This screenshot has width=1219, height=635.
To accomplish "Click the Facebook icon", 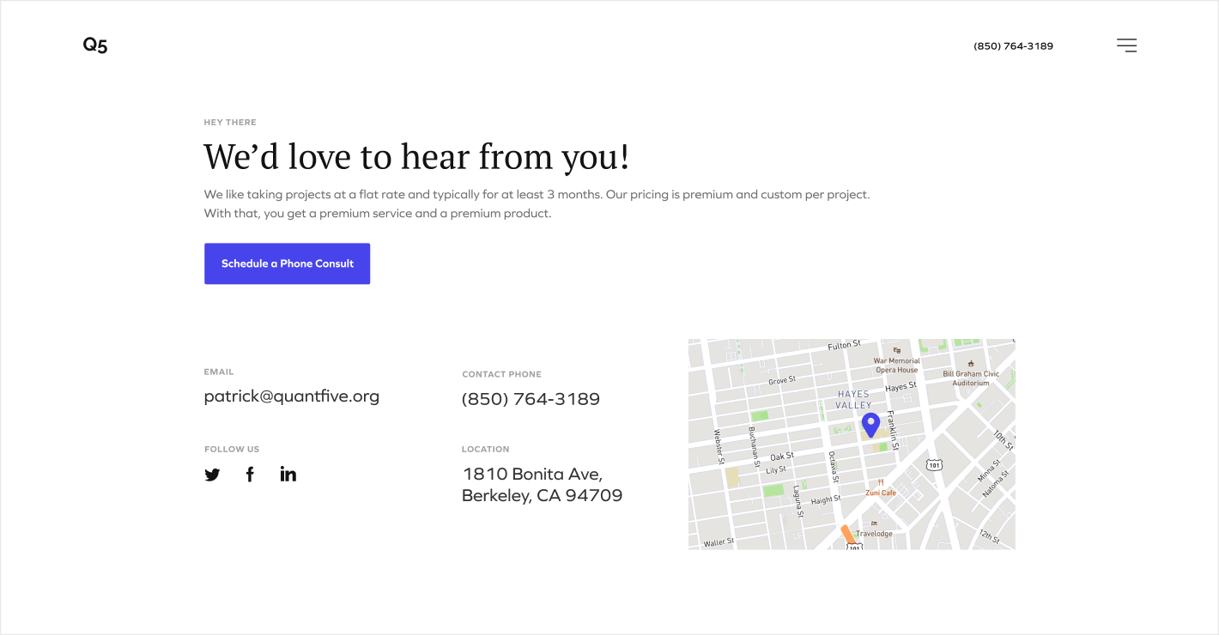I will (250, 474).
